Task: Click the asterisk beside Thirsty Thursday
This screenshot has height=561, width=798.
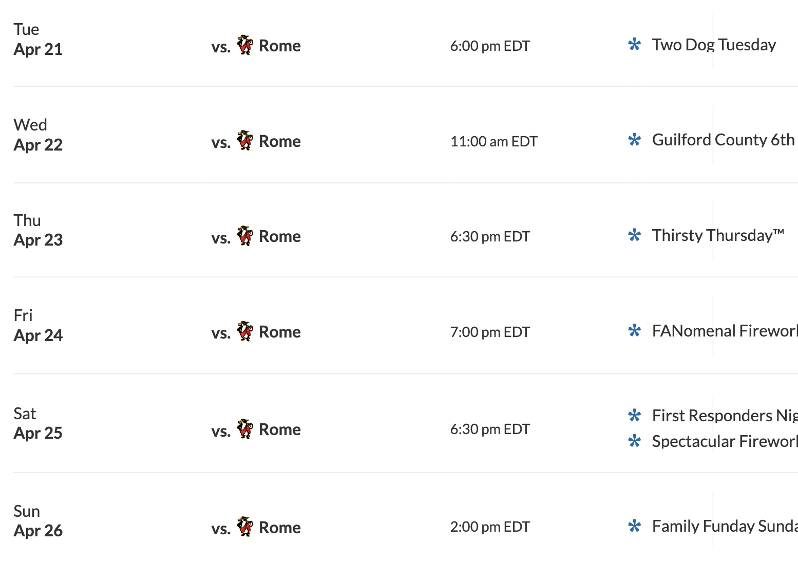Action: point(635,235)
